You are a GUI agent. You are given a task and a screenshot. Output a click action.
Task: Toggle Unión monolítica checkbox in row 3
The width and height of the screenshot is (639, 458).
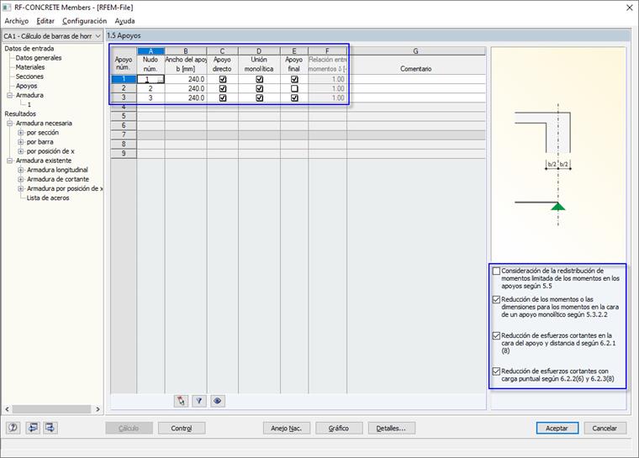259,97
